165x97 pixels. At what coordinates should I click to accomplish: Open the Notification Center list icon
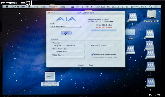(x=156, y=6)
